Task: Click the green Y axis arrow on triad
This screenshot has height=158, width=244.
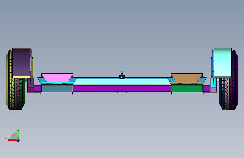Action: pos(18,134)
